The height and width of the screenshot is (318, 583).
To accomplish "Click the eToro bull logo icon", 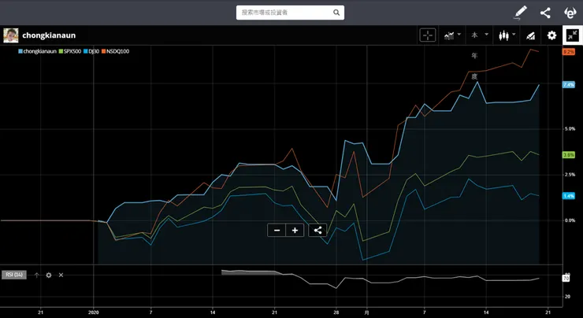I will point(570,13).
